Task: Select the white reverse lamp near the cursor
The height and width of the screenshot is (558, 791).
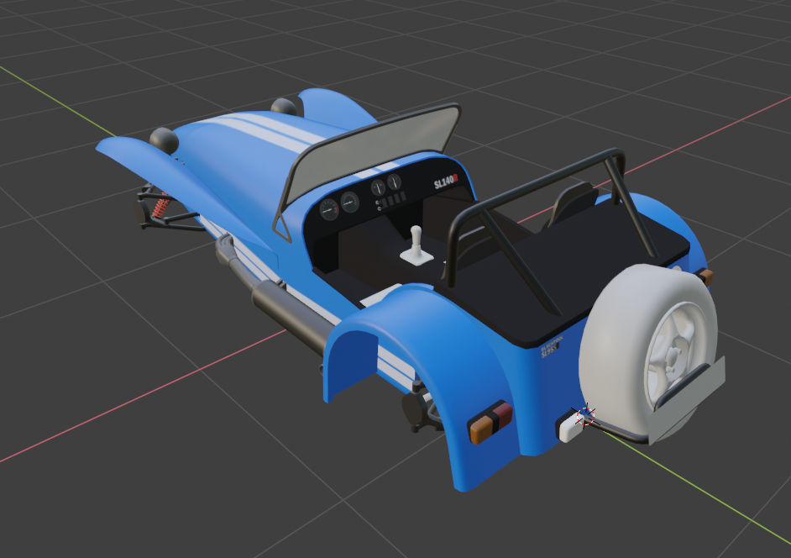Action: coord(570,428)
